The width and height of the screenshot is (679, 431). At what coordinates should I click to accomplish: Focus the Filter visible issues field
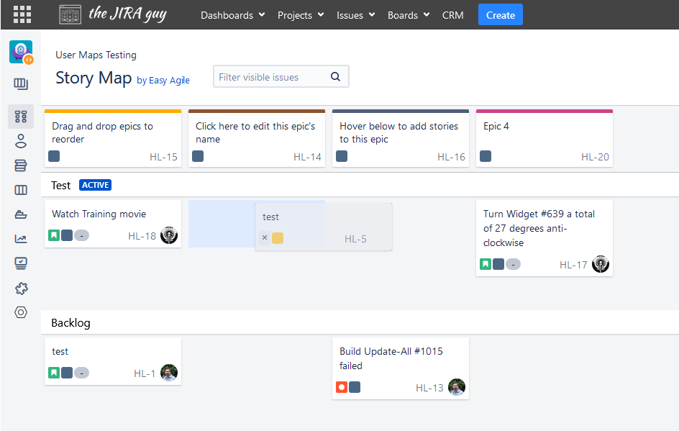[x=270, y=77]
